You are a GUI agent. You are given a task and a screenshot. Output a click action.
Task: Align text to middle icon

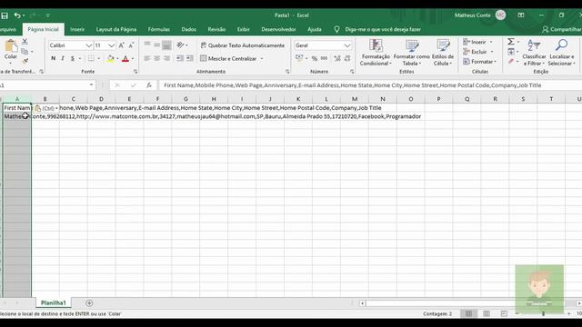[x=157, y=45]
